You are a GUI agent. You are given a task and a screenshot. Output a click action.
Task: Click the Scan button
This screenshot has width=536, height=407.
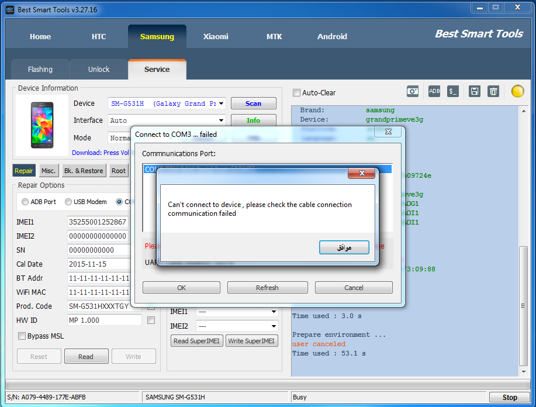click(253, 104)
